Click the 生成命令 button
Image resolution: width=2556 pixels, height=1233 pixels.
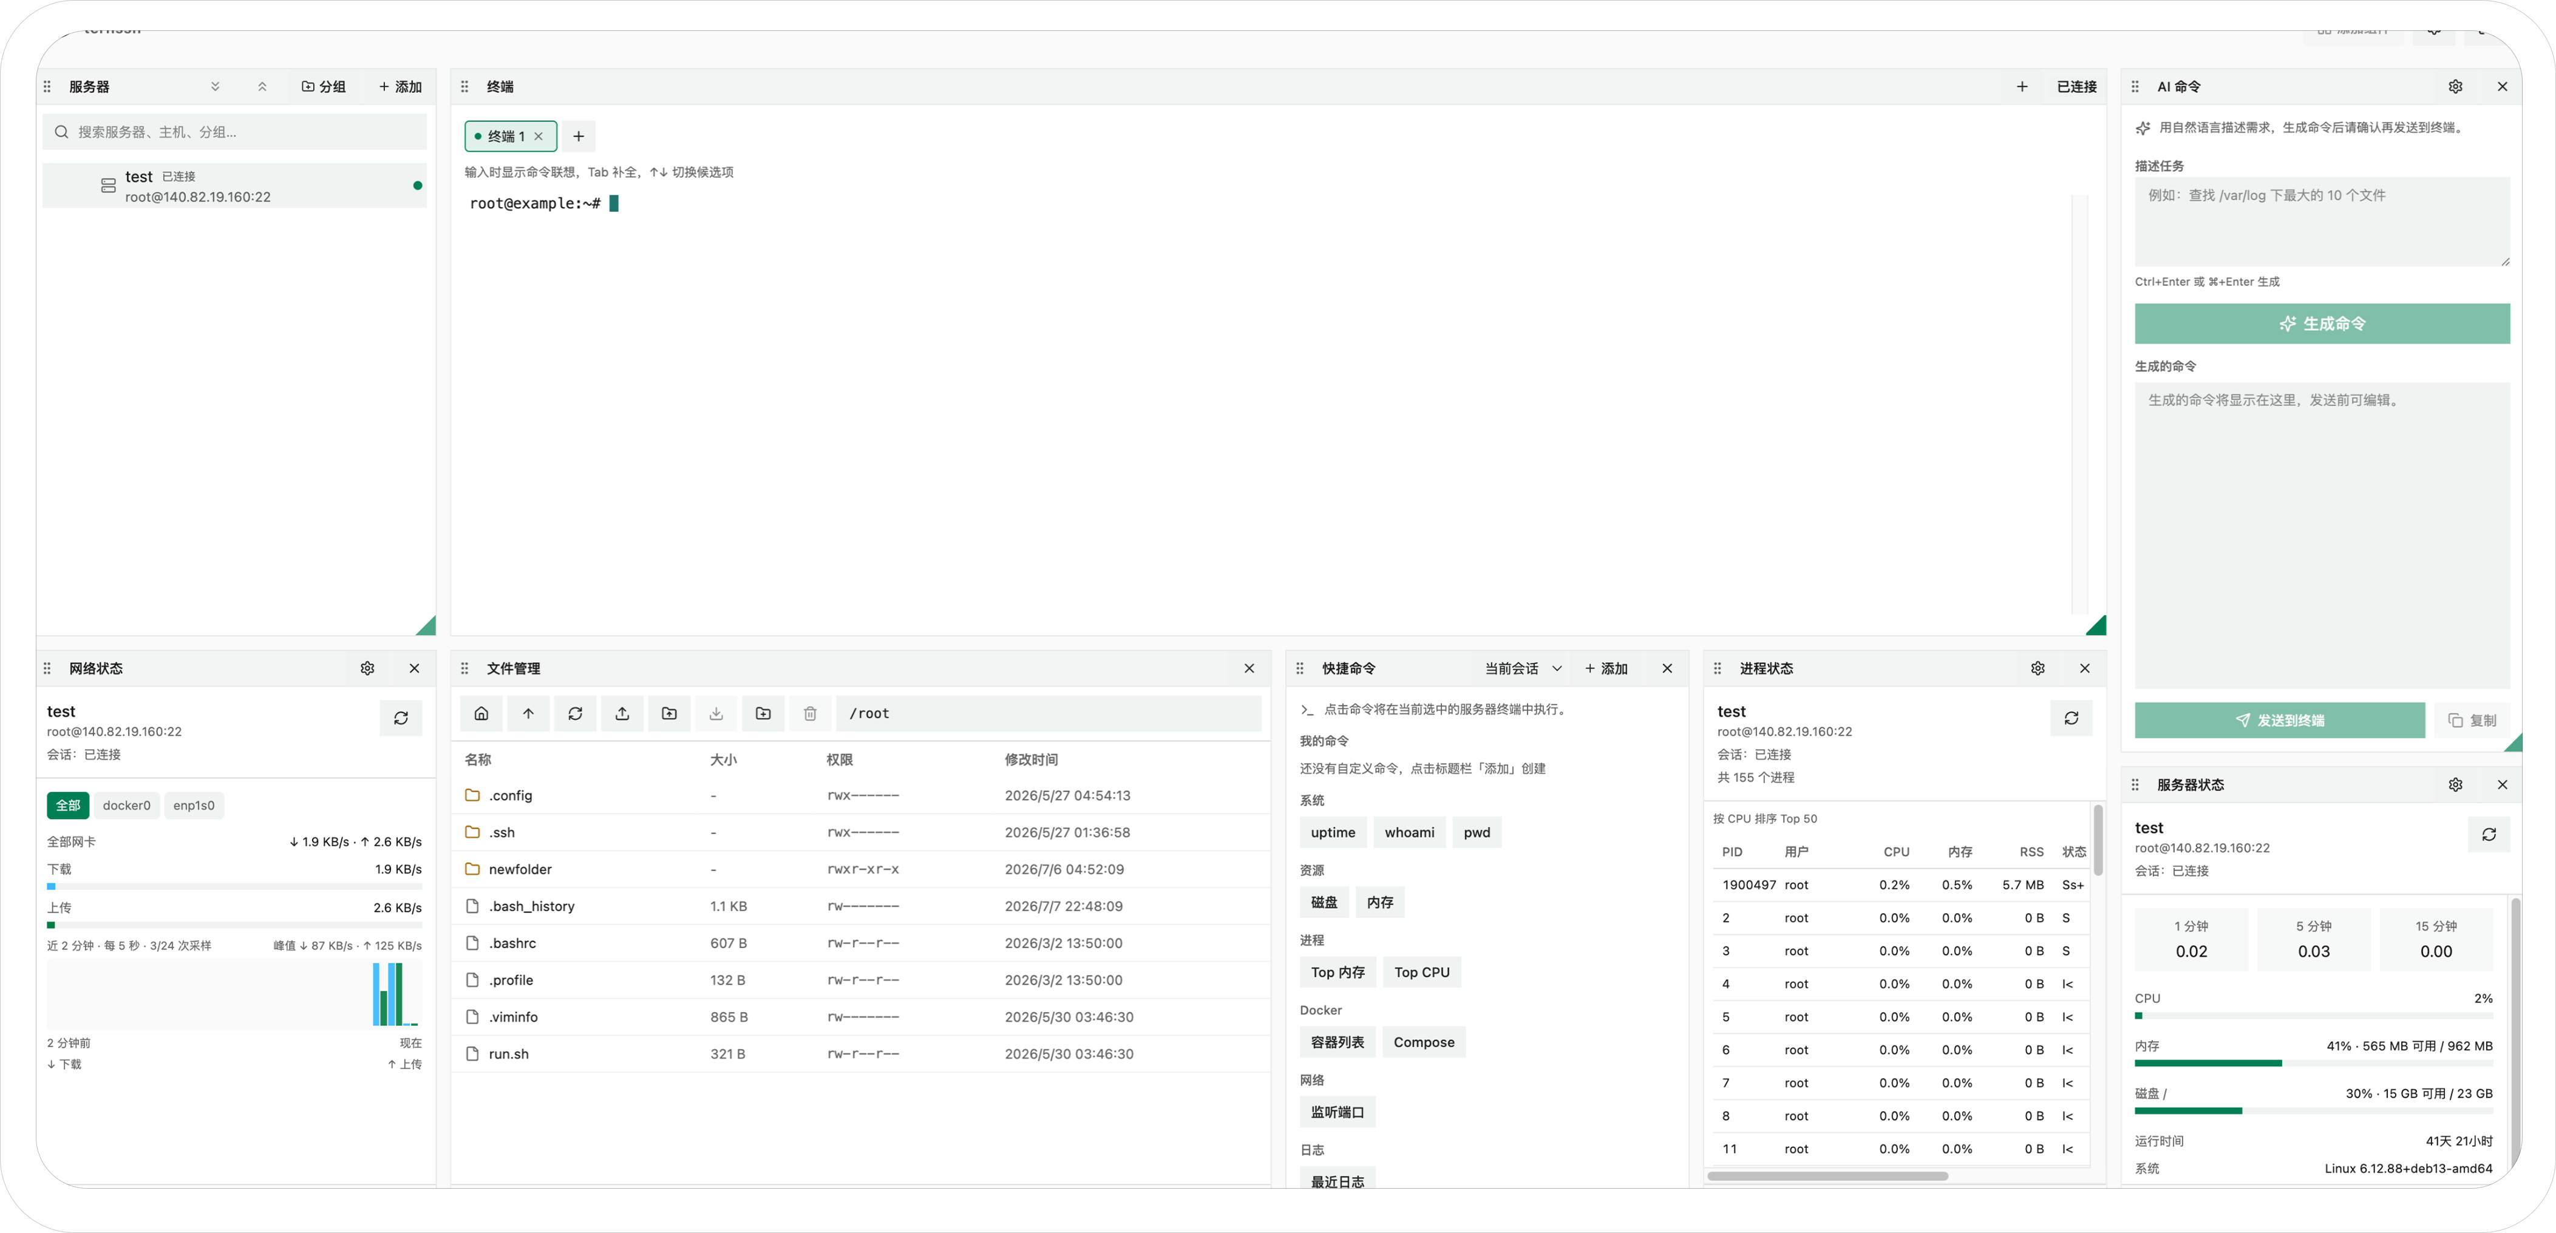pyautogui.click(x=2322, y=324)
